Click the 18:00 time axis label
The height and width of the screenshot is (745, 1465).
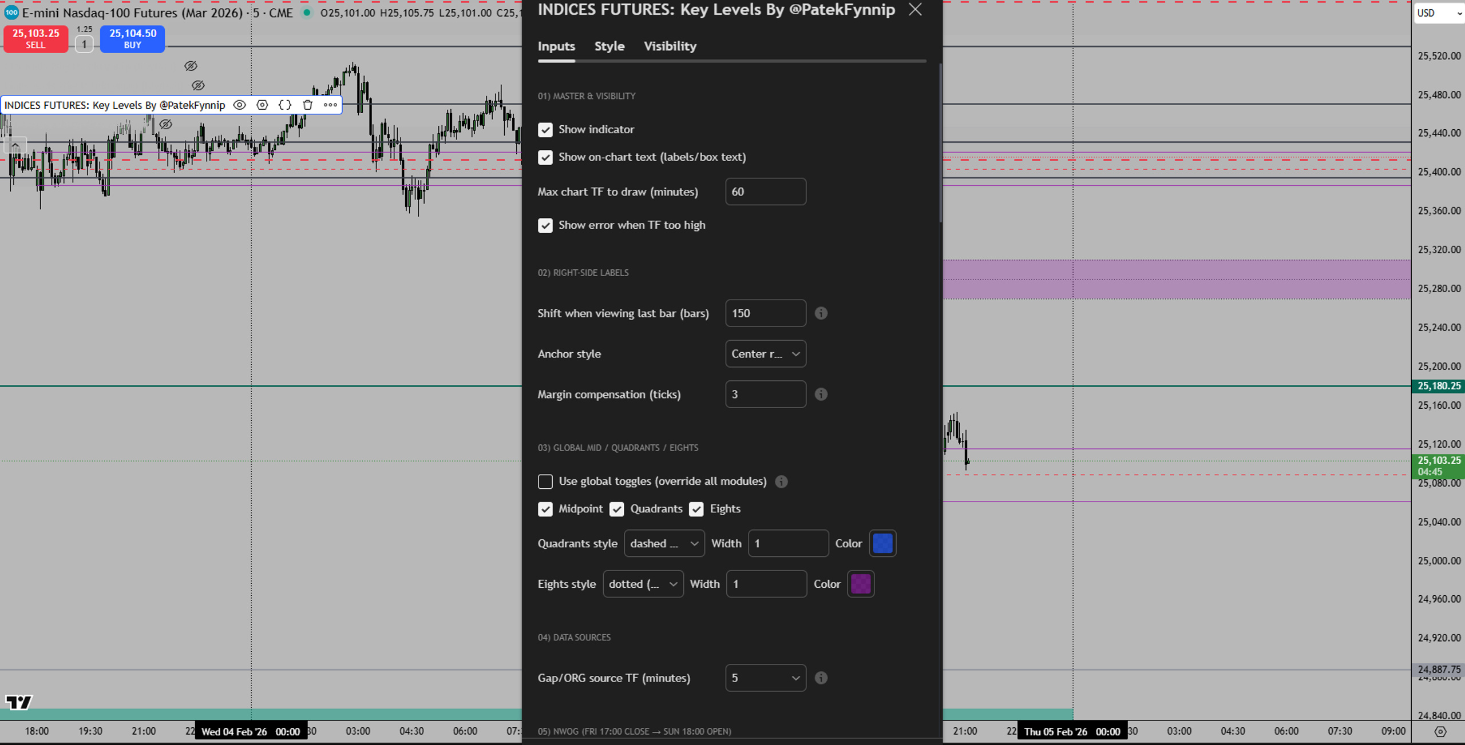click(x=37, y=731)
